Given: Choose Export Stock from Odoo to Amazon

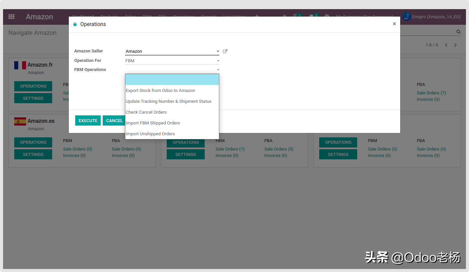Looking at the screenshot, I should click(172, 91).
